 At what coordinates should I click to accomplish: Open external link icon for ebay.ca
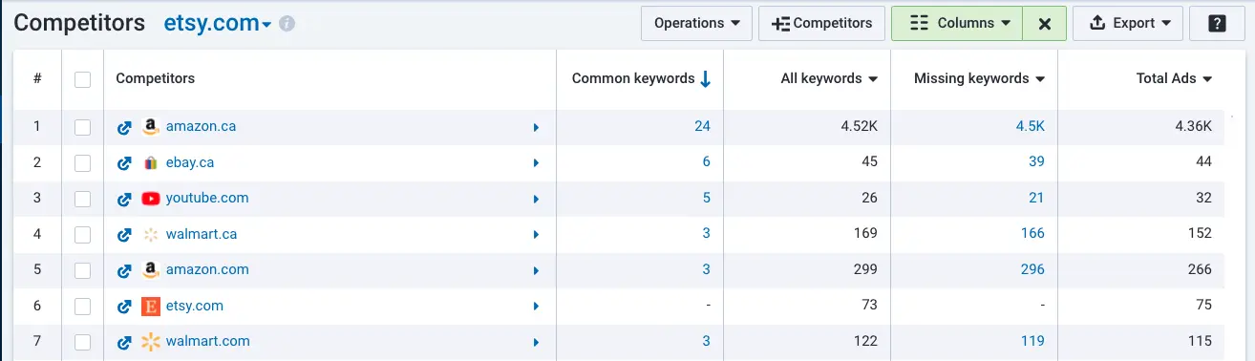click(x=123, y=163)
